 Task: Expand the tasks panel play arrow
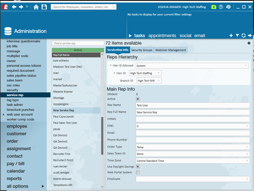[130, 36]
